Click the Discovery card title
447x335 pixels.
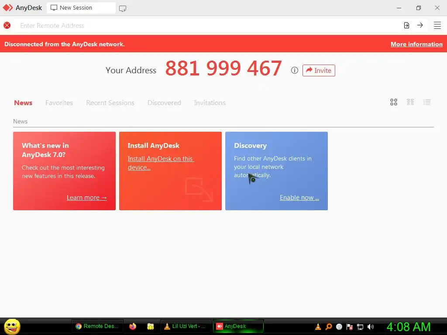coord(250,146)
